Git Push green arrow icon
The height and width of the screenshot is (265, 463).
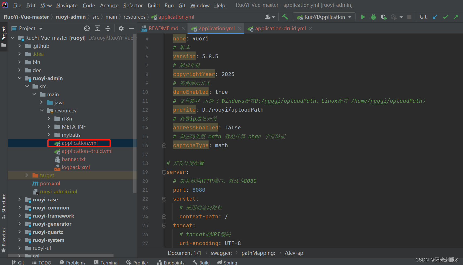[456, 17]
